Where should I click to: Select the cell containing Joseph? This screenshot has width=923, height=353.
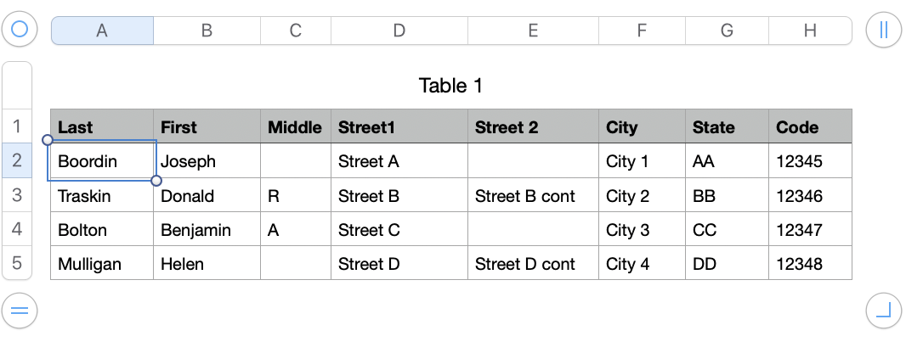click(207, 161)
